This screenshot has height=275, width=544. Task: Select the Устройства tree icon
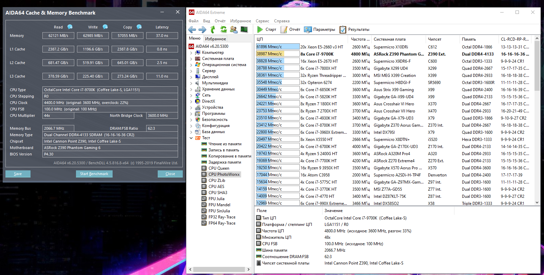[x=198, y=107]
